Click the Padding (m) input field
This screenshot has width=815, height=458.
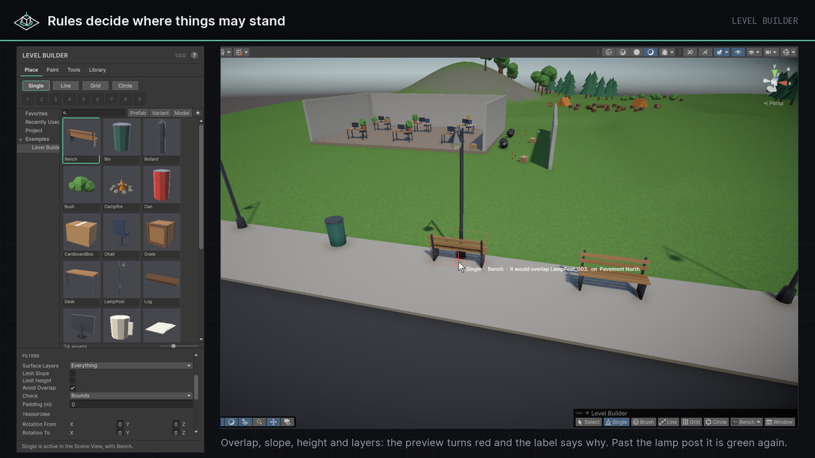[131, 404]
